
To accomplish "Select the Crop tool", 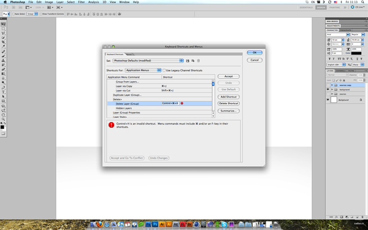I will coord(3,42).
